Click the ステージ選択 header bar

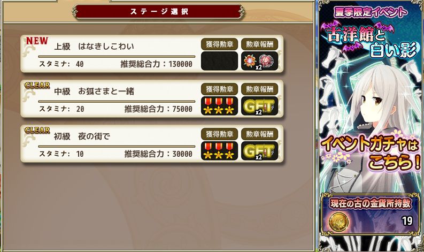[159, 12]
